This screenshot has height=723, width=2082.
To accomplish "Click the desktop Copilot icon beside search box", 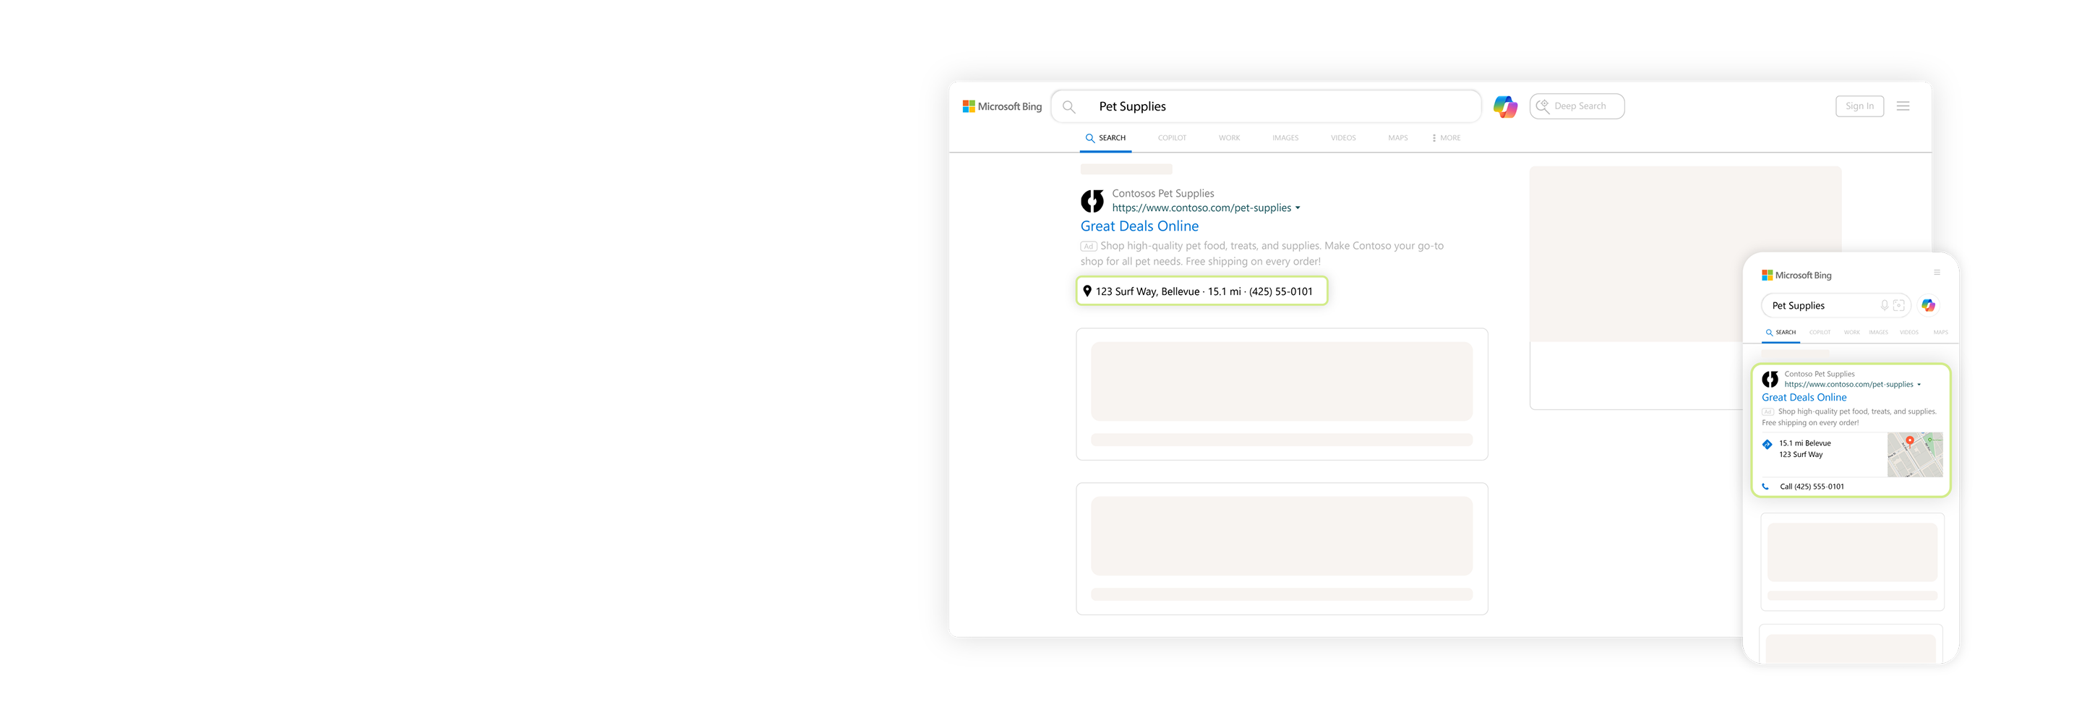I will coord(1504,107).
